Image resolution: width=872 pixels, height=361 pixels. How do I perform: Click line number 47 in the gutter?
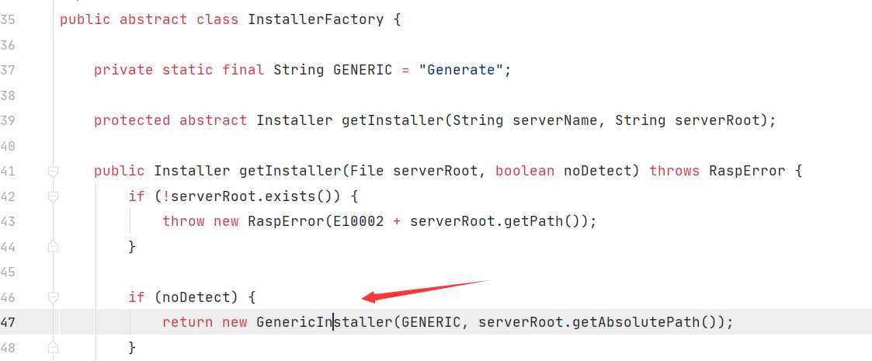pos(8,322)
